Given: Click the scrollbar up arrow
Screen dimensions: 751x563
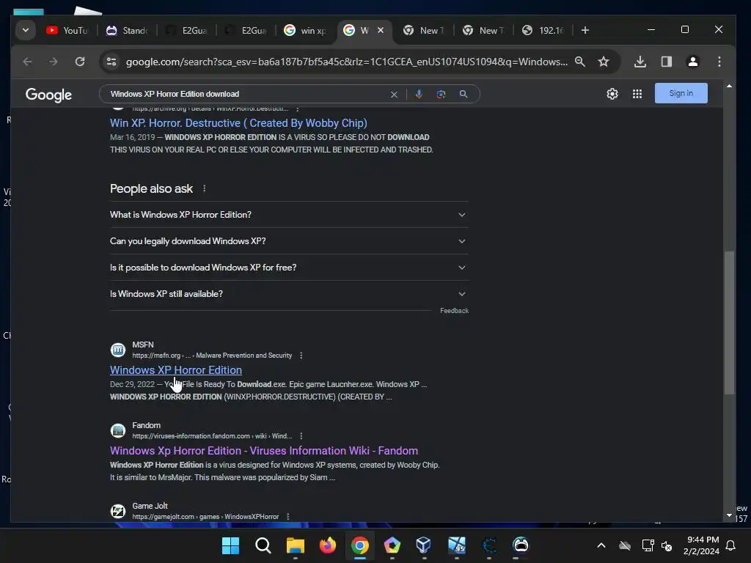Looking at the screenshot, I should coord(729,87).
